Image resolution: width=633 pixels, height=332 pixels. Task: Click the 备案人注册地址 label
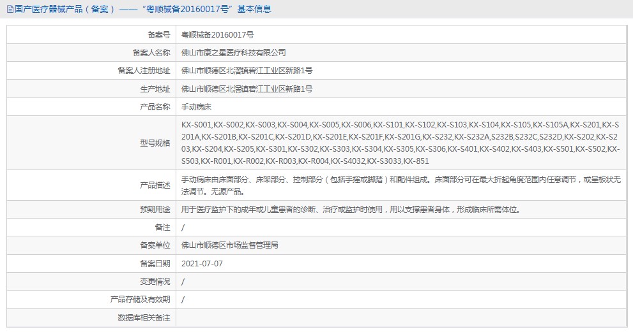pyautogui.click(x=144, y=71)
